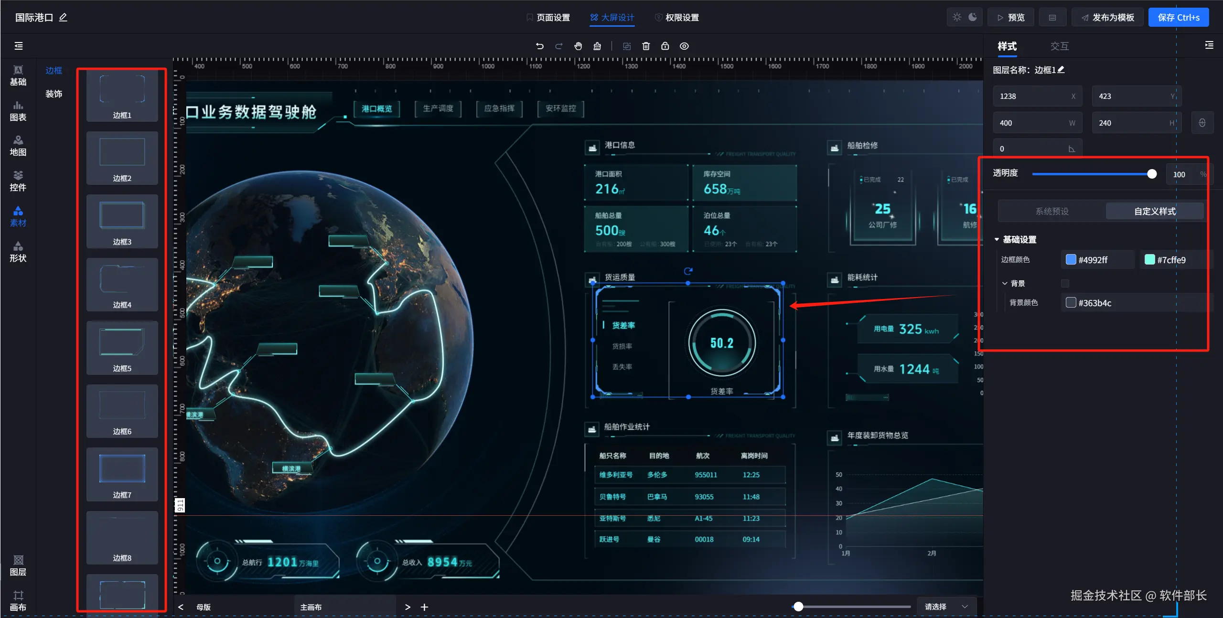Click the trash delete icon
The height and width of the screenshot is (618, 1223).
click(646, 46)
